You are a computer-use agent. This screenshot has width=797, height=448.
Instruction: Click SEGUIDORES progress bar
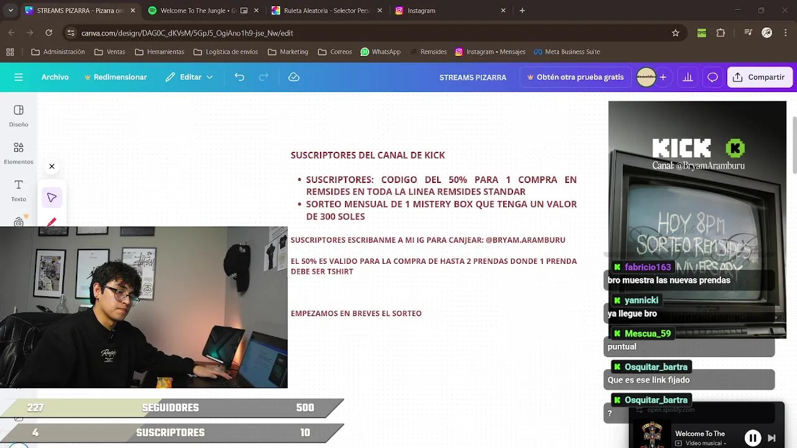click(x=171, y=408)
